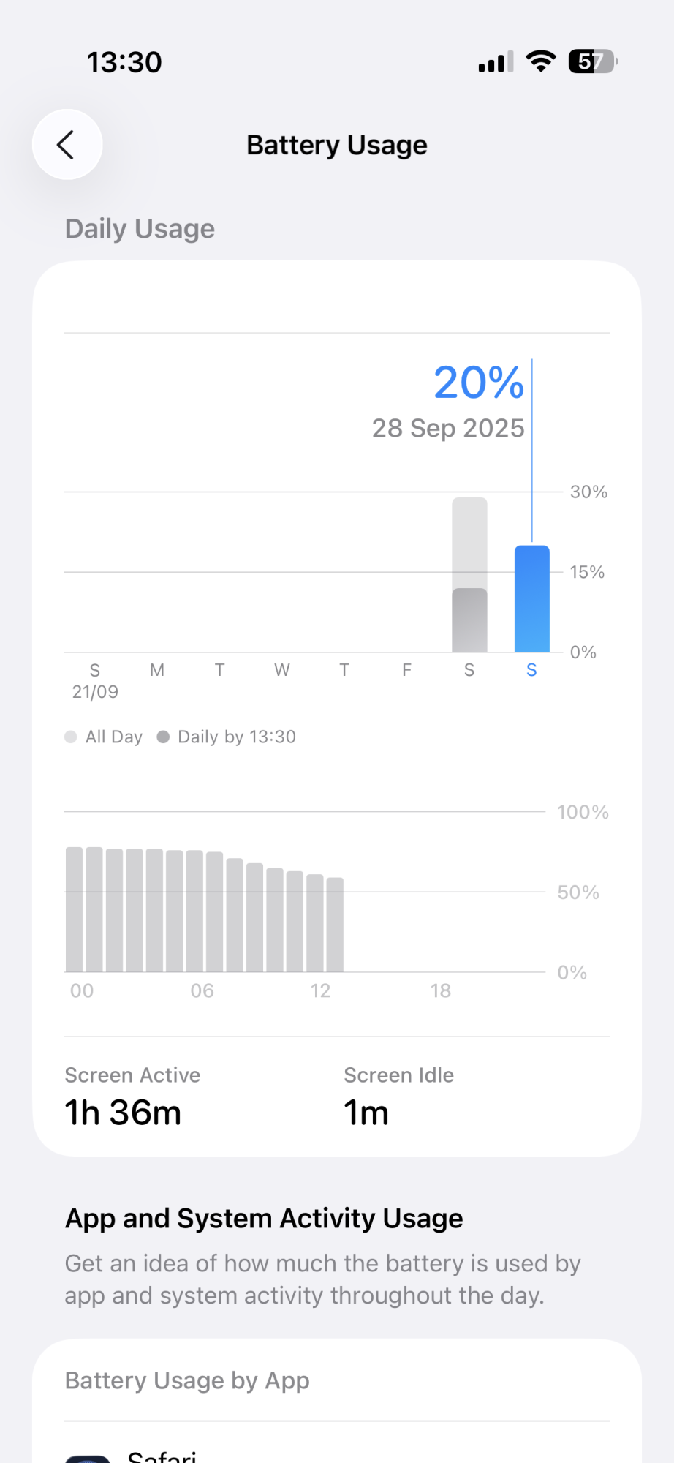This screenshot has width=674, height=1463.
Task: Tap the 06 hour label on the hourly chart
Action: pos(202,990)
